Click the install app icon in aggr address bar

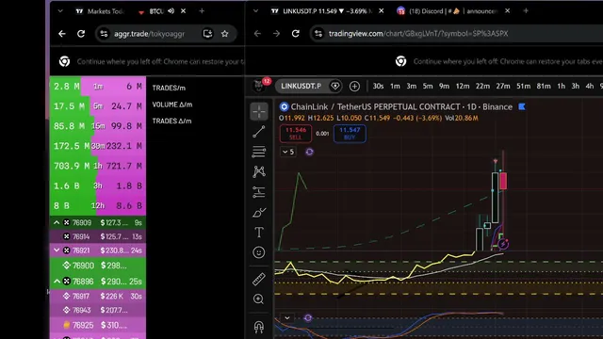[x=207, y=34]
